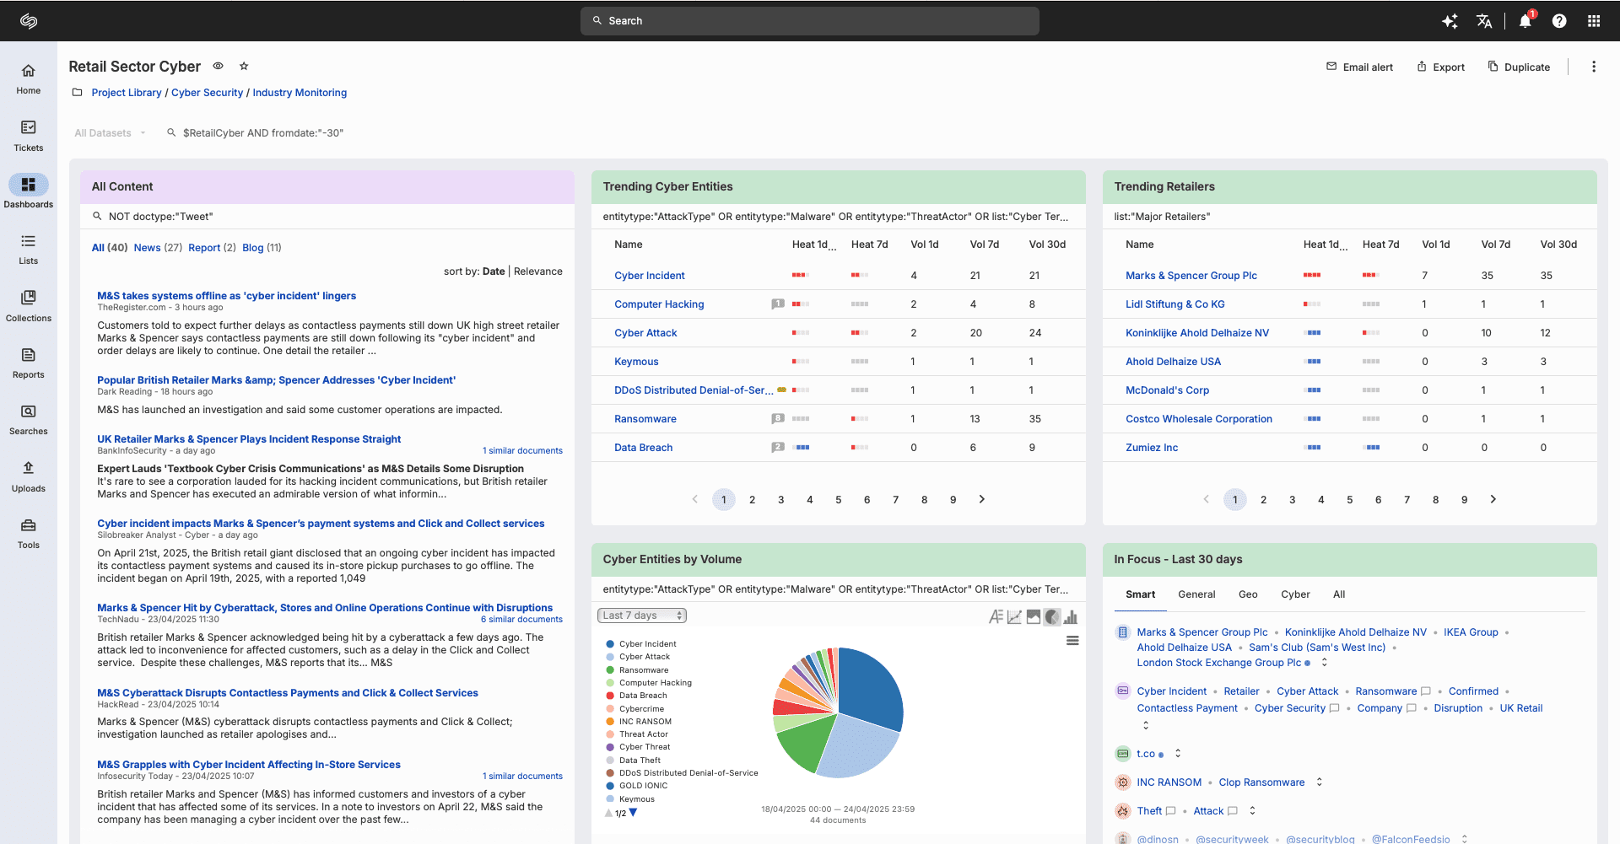Open the pie chart hamburger context menu
The image size is (1620, 844).
[1072, 641]
